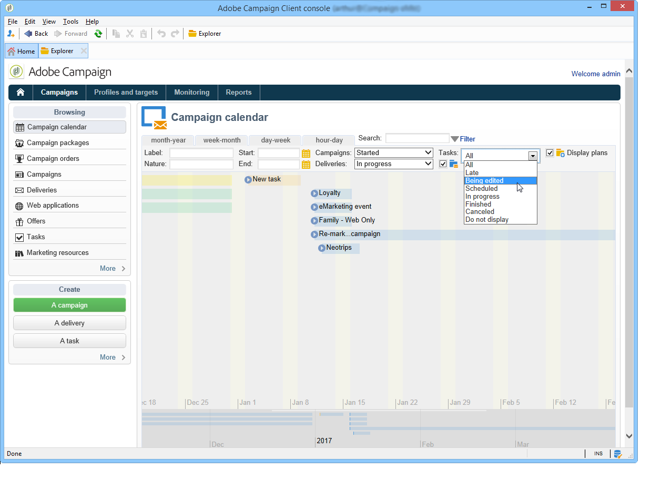Click in the Nature input field
This screenshot has height=480, width=651.
201,164
